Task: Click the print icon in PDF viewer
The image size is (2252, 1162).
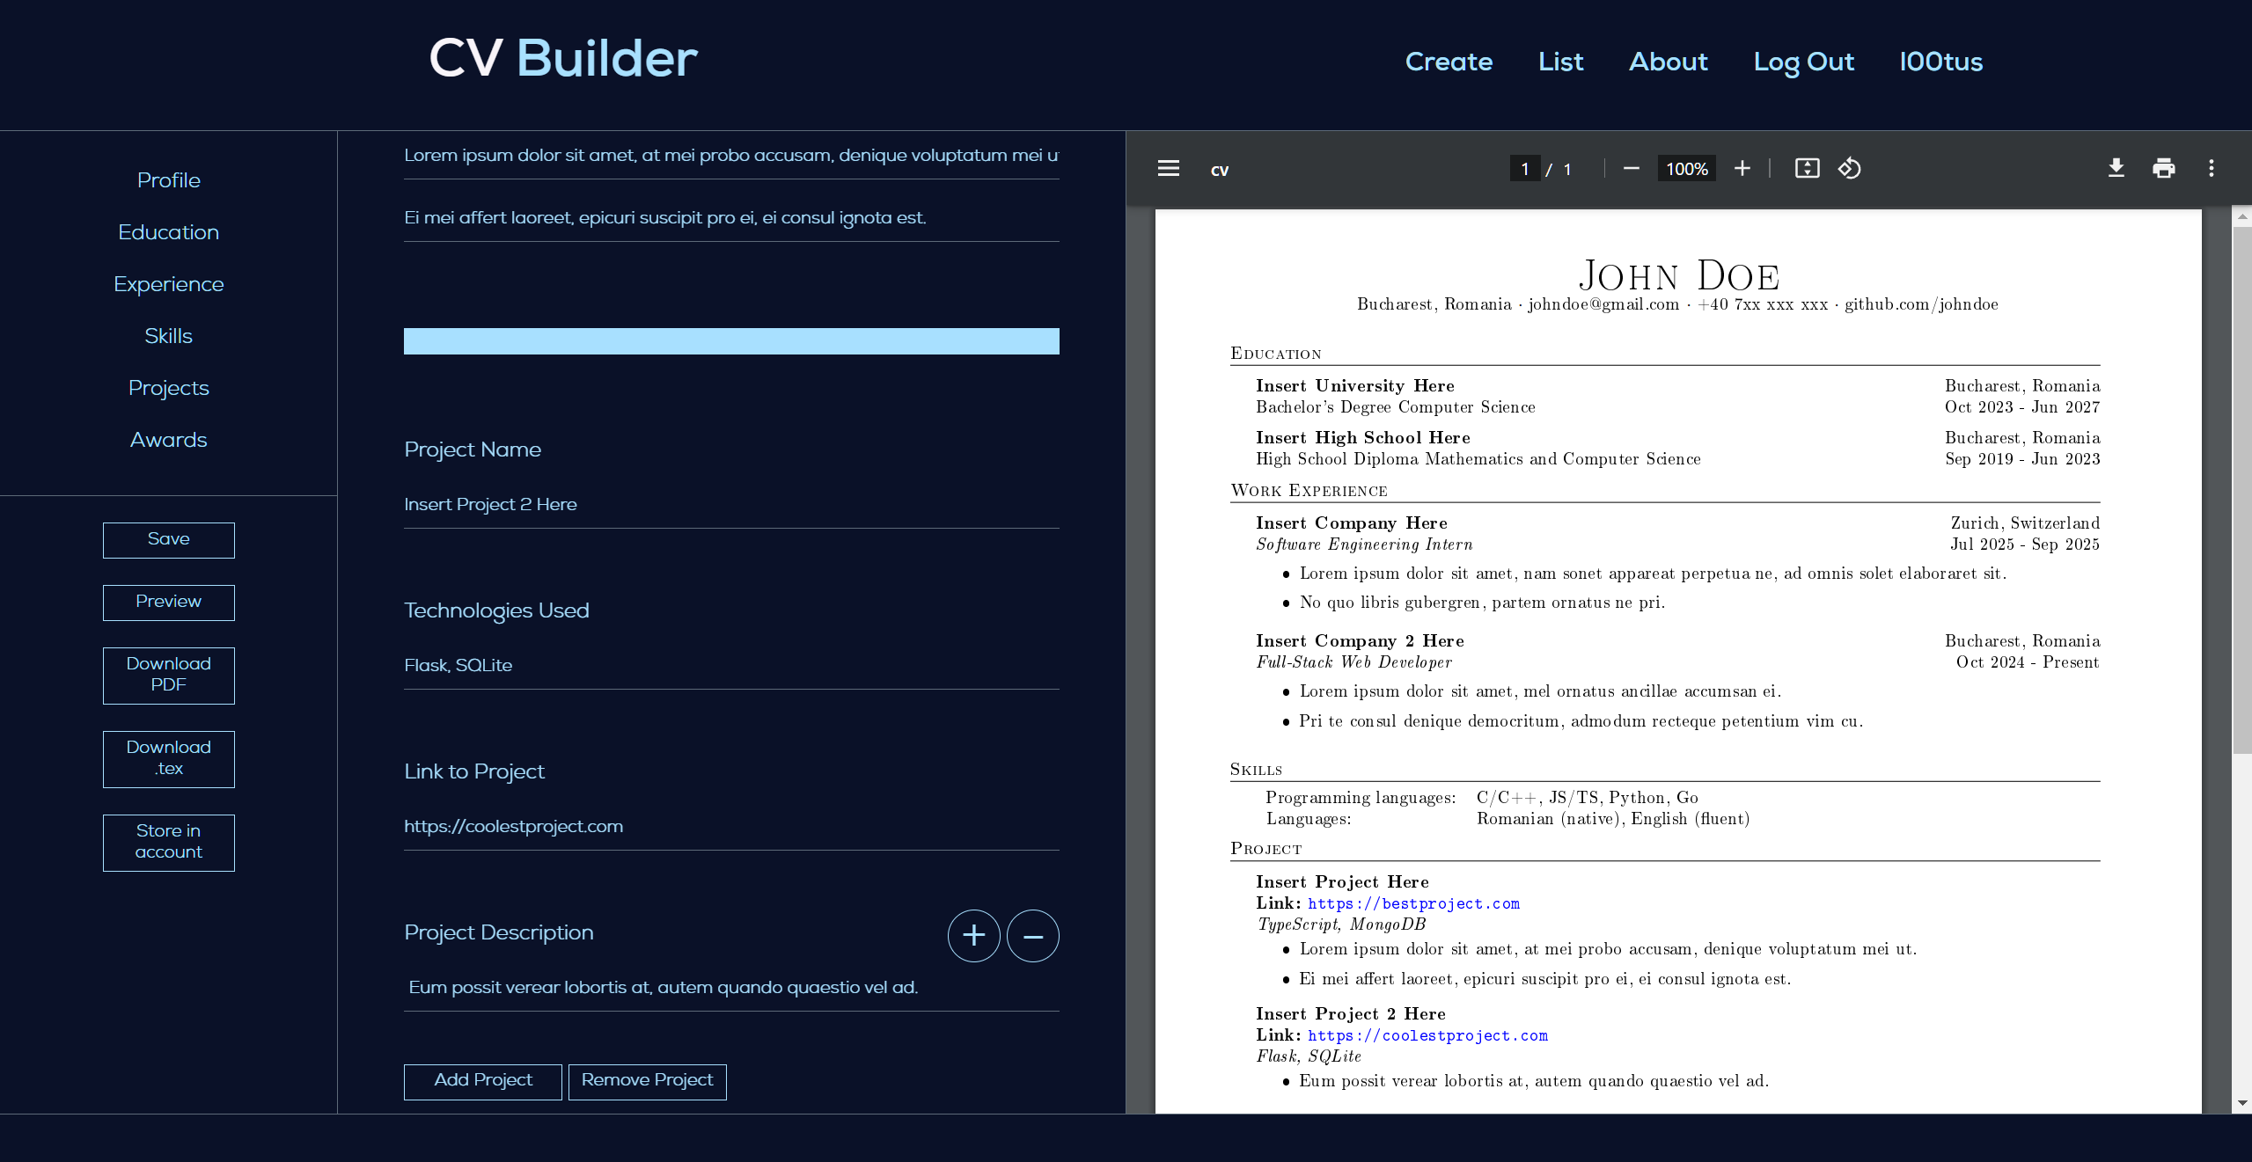Action: (x=2163, y=167)
